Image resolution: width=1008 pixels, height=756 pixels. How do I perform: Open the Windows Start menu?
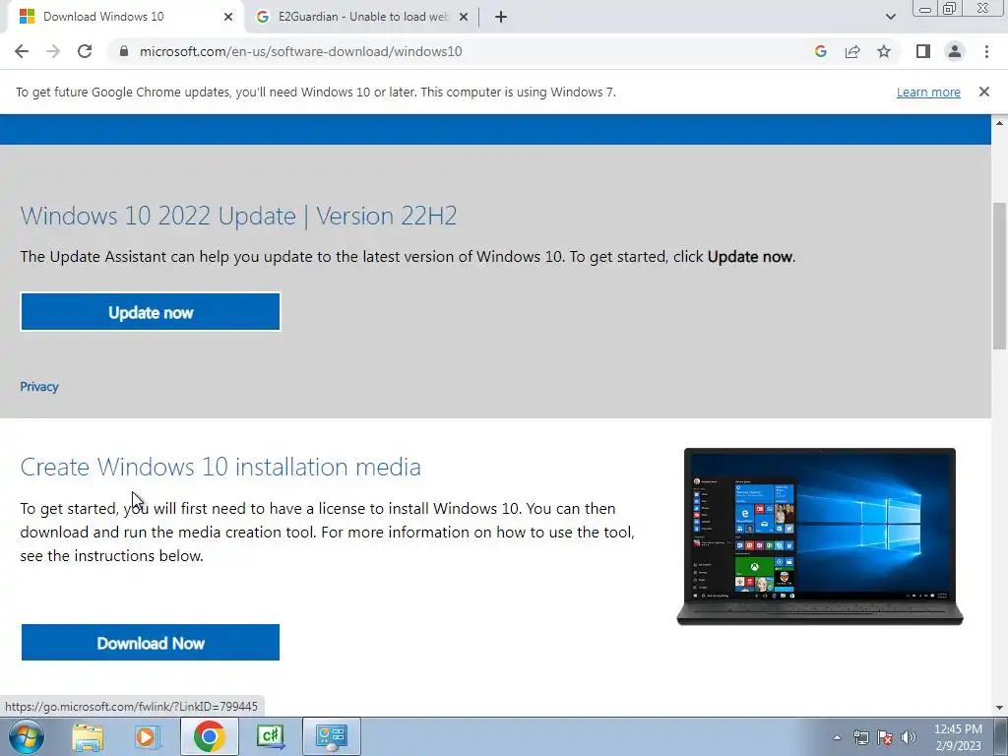26,736
